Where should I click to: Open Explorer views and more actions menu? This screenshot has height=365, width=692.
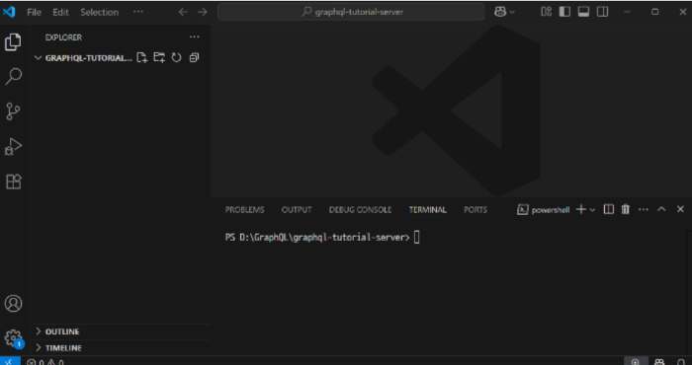coord(194,37)
